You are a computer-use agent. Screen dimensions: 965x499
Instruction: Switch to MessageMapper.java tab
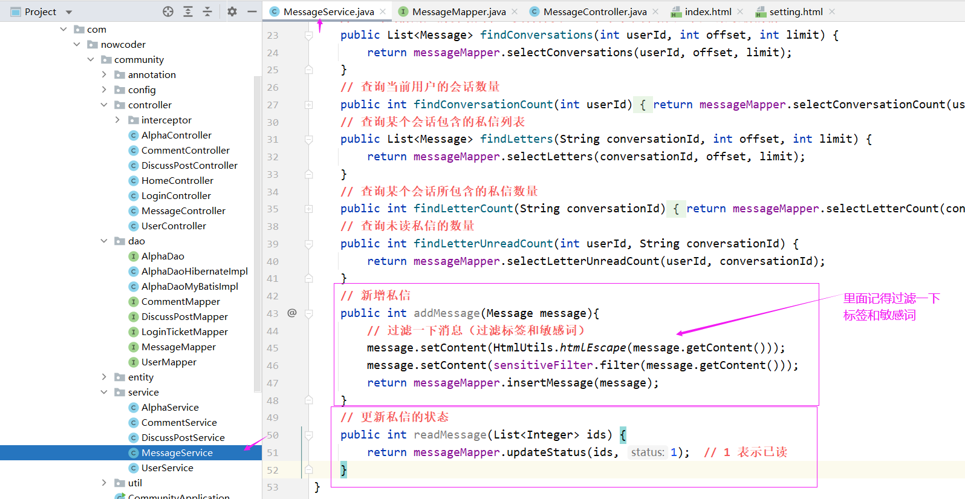(x=459, y=11)
